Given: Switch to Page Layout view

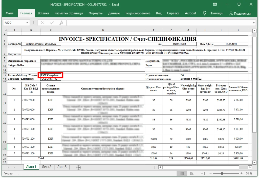Looking at the screenshot, I should coord(192,173).
